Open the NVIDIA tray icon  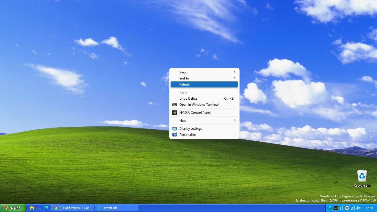tap(336, 208)
